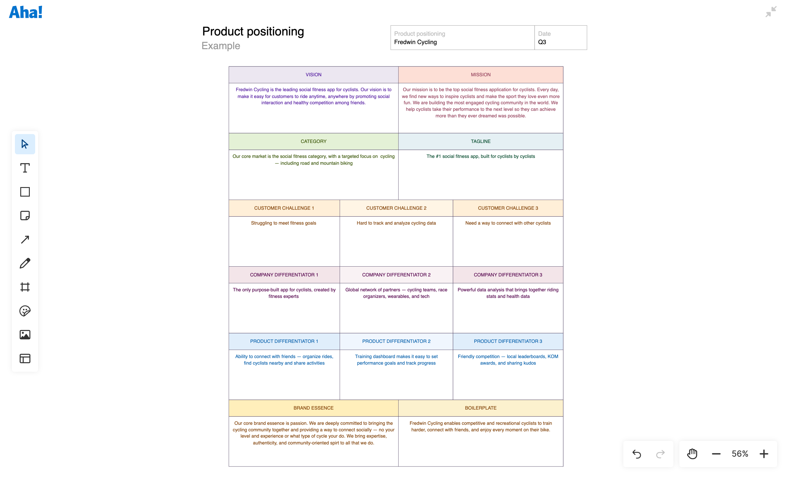Viewport: 789px width, 479px height.
Task: Collapse the whiteboard view
Action: click(x=771, y=12)
